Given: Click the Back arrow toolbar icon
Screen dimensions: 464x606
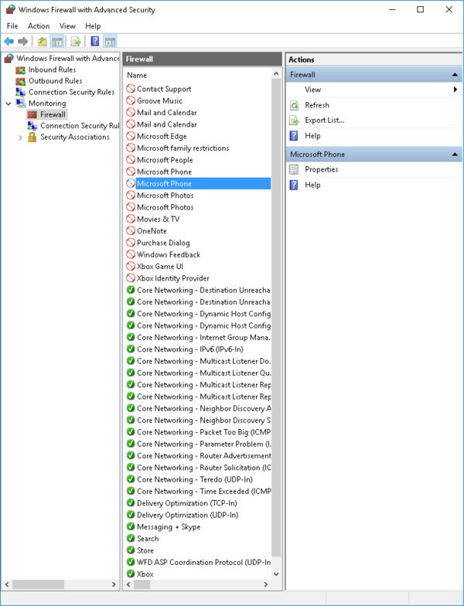Looking at the screenshot, I should coord(9,42).
